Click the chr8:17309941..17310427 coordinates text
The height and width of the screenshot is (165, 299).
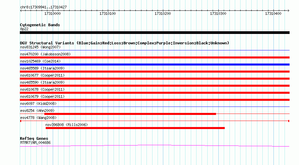(x=43, y=7)
